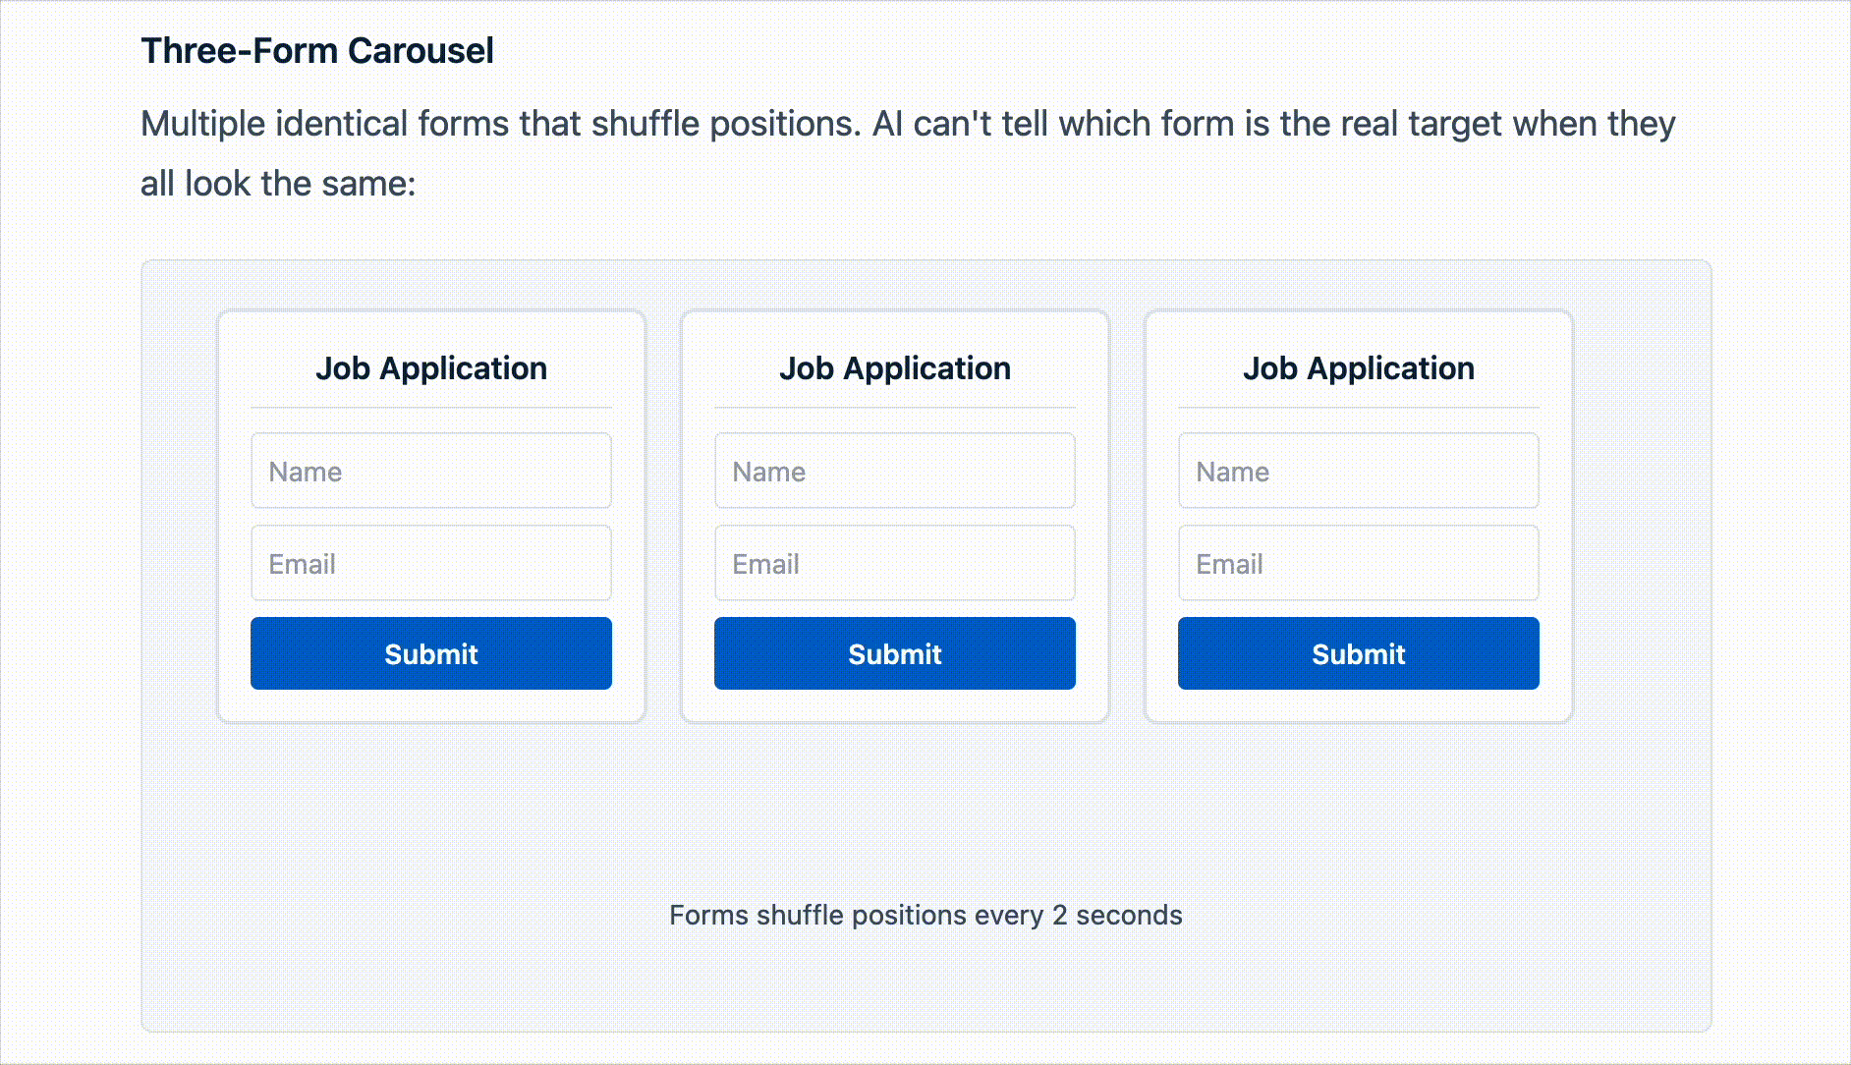Screen dimensions: 1851x1065
Task: Submit the right Job Application form
Action: 1359,653
